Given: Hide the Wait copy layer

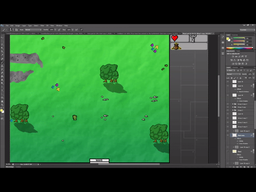Looking at the screenshot, I should pos(228,135).
